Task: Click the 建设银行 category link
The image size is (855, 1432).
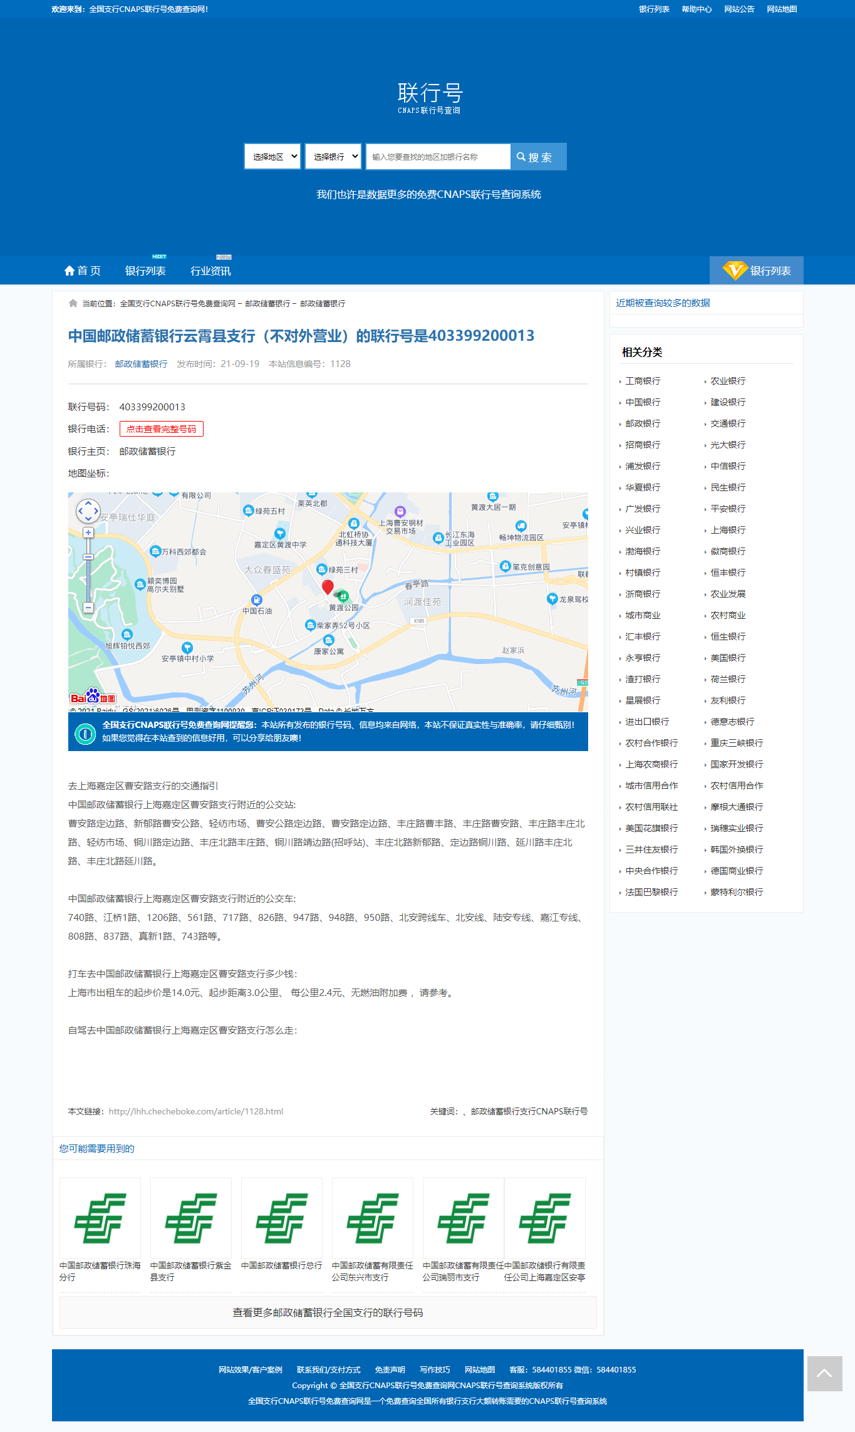Action: click(x=728, y=402)
